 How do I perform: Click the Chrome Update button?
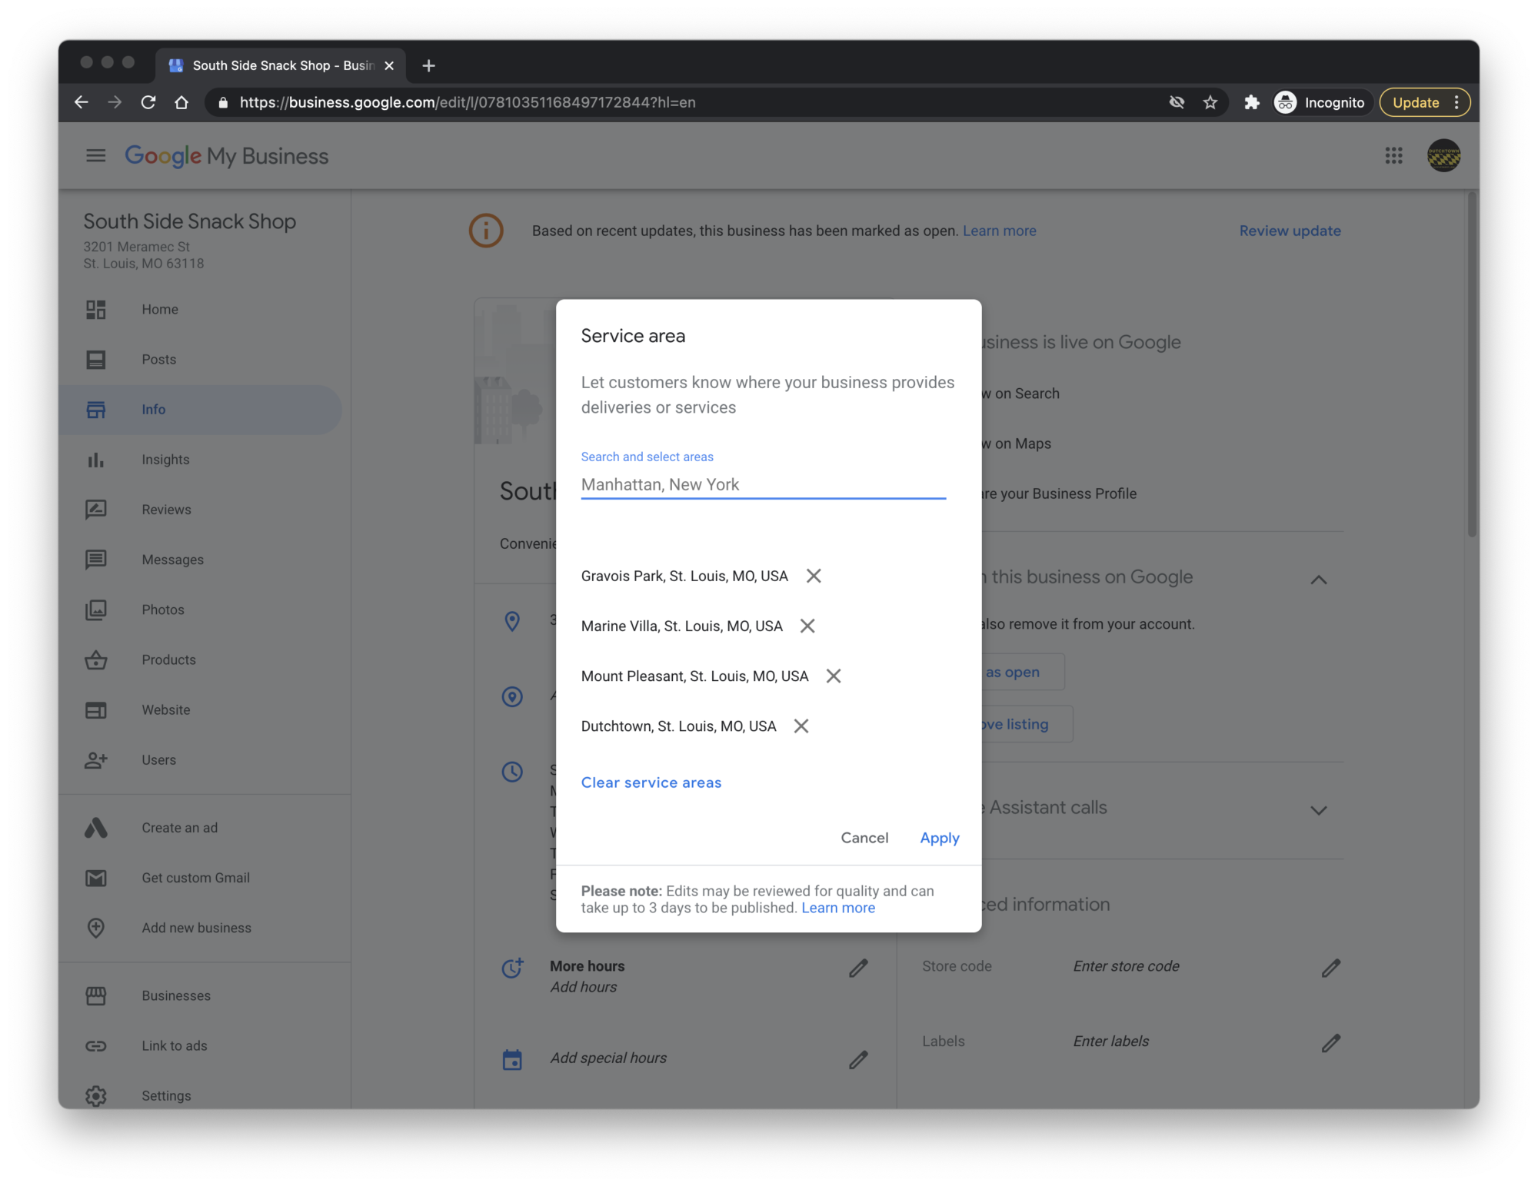tap(1424, 102)
